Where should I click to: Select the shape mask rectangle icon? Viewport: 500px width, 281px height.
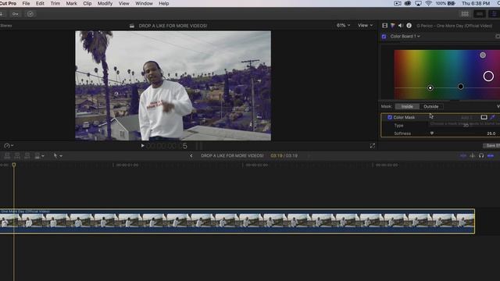tap(484, 117)
